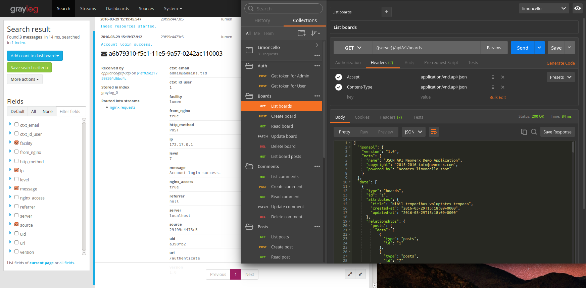Image resolution: width=586 pixels, height=288 pixels.
Task: Remove the Accept header row
Action: [x=503, y=77]
